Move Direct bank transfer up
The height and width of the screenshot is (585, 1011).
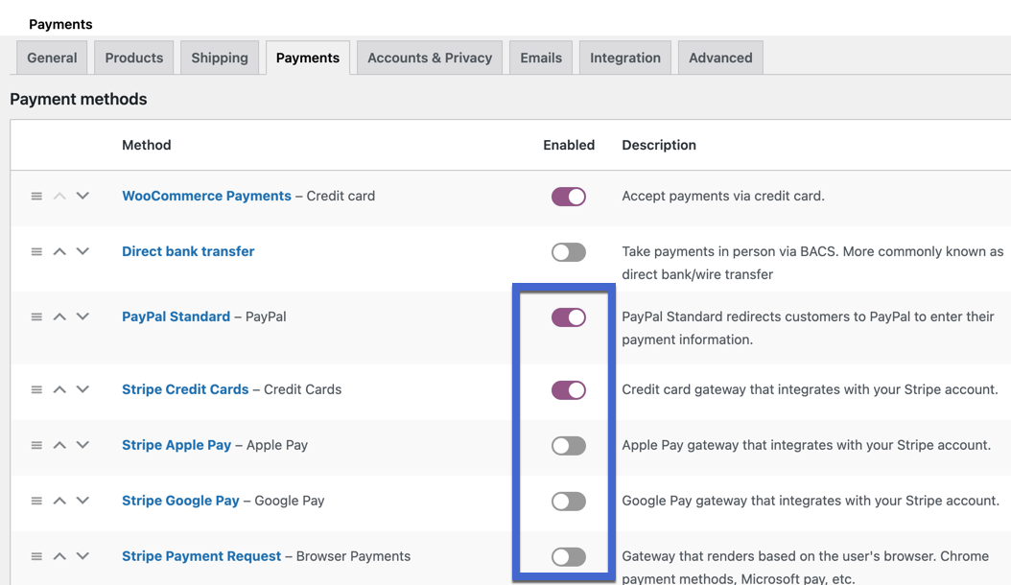pos(59,251)
